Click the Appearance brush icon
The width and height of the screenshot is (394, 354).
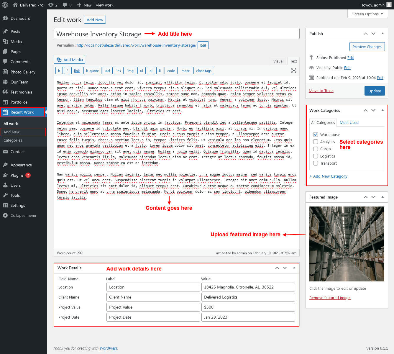click(x=5, y=165)
